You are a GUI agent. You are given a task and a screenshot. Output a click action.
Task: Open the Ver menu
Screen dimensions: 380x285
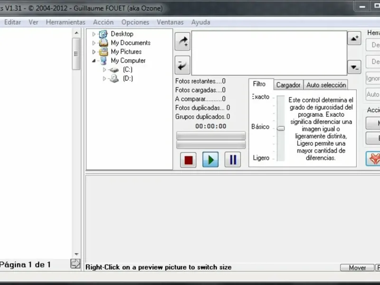point(33,22)
